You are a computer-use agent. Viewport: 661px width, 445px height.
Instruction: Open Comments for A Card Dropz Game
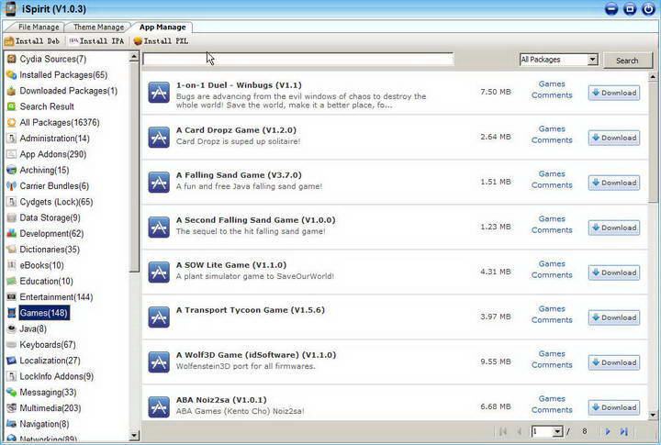[552, 140]
